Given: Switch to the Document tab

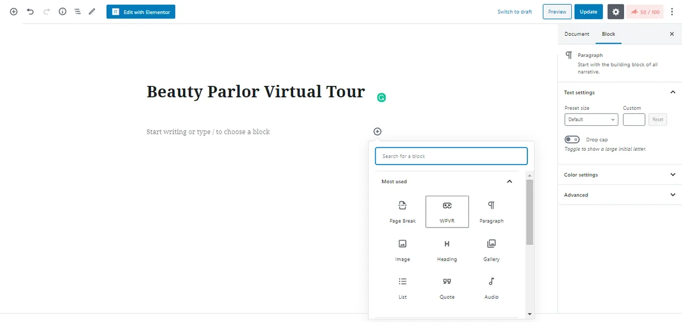Looking at the screenshot, I should (577, 34).
